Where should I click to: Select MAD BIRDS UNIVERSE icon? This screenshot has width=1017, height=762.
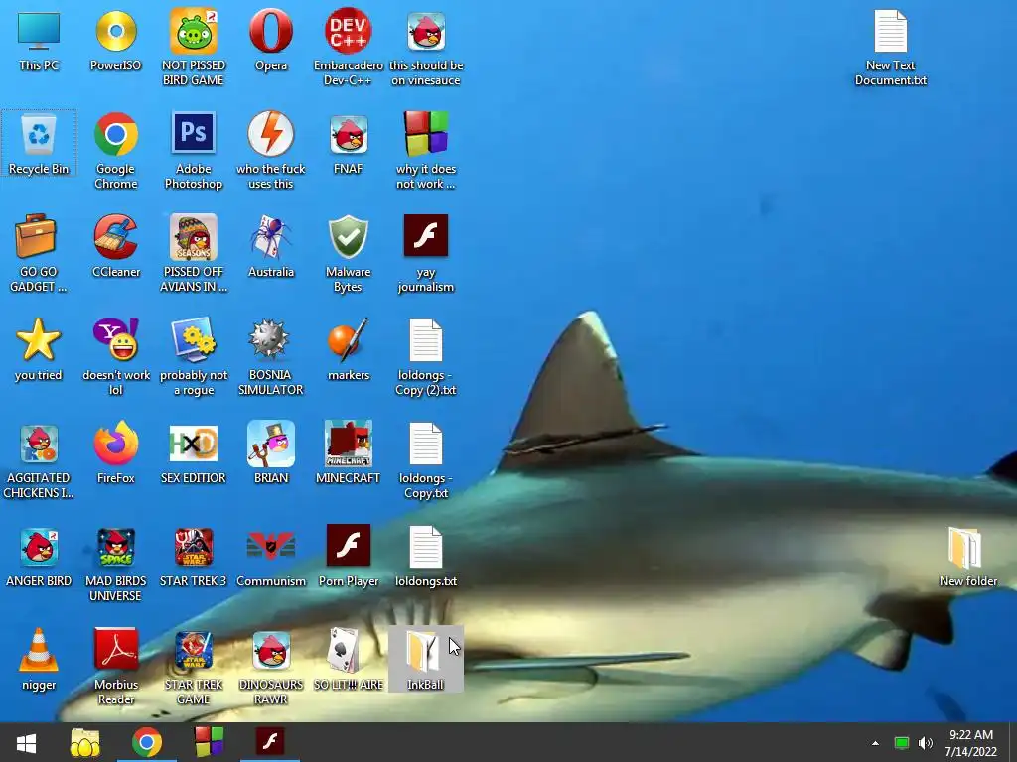(115, 564)
